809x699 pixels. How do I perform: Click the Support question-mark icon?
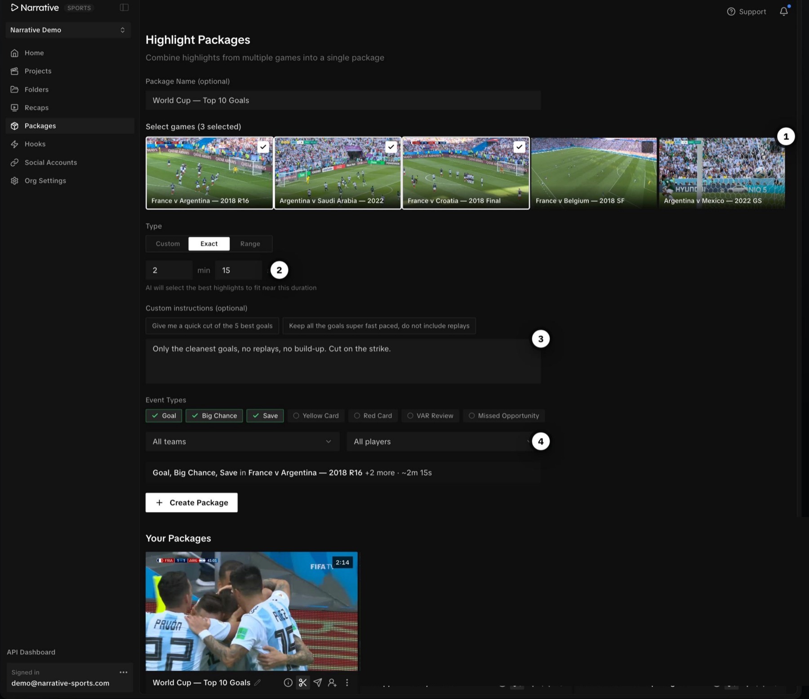[x=731, y=12]
